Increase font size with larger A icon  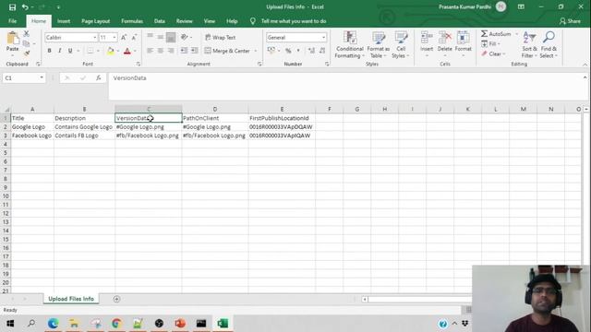(124, 37)
